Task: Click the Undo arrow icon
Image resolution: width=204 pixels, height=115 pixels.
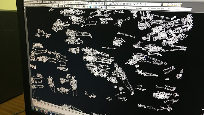Action: click(x=70, y=3)
